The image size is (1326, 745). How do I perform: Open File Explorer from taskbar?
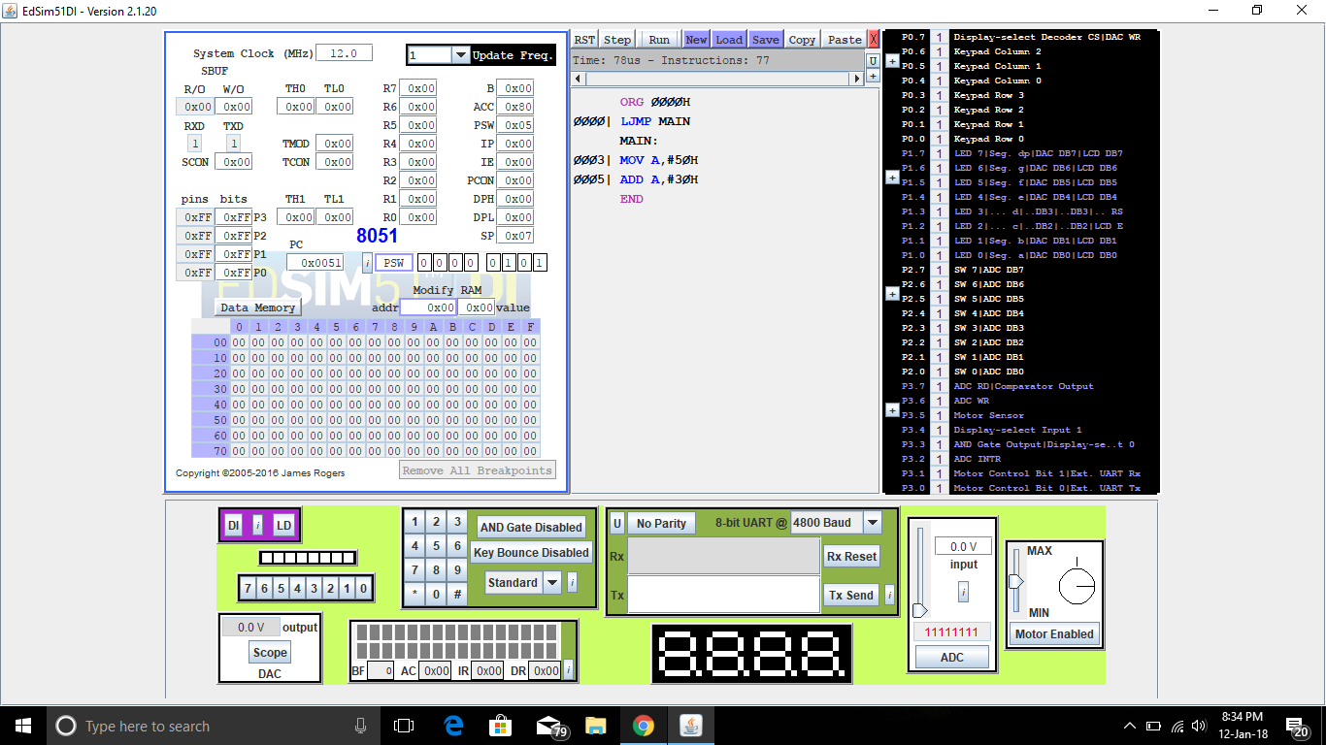click(x=595, y=725)
